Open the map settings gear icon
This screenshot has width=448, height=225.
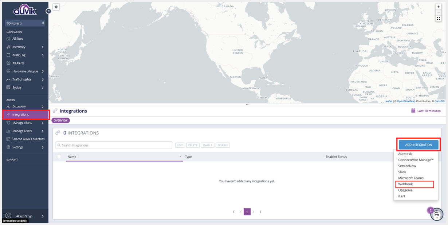click(56, 7)
